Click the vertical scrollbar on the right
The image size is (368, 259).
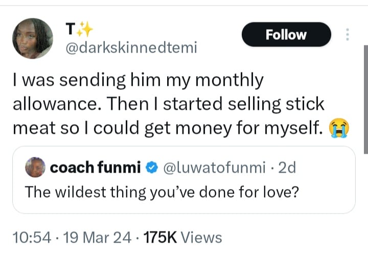pyautogui.click(x=365, y=97)
